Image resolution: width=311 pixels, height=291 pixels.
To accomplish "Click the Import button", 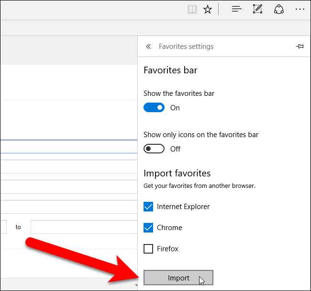I will [x=178, y=278].
